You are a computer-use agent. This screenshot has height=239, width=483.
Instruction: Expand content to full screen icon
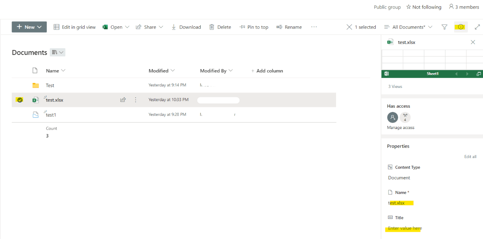pos(478,27)
